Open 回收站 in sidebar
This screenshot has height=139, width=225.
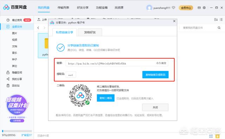(16, 86)
